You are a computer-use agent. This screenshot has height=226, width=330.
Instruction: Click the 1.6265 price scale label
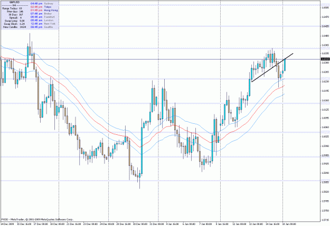(326, 72)
